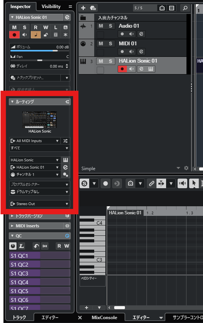The width and height of the screenshot is (203, 323).
Task: Open input transformer icon beside All MIDI Inputs
Action: click(65, 141)
